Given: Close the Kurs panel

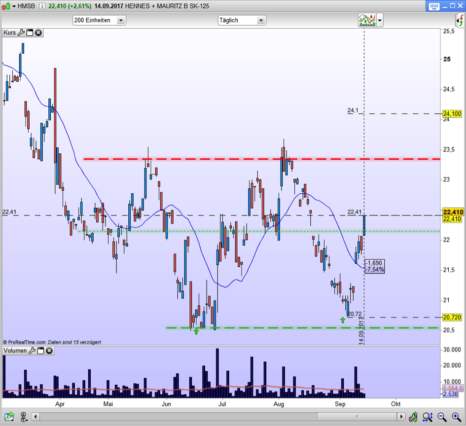Looking at the screenshot, I should click(x=38, y=33).
